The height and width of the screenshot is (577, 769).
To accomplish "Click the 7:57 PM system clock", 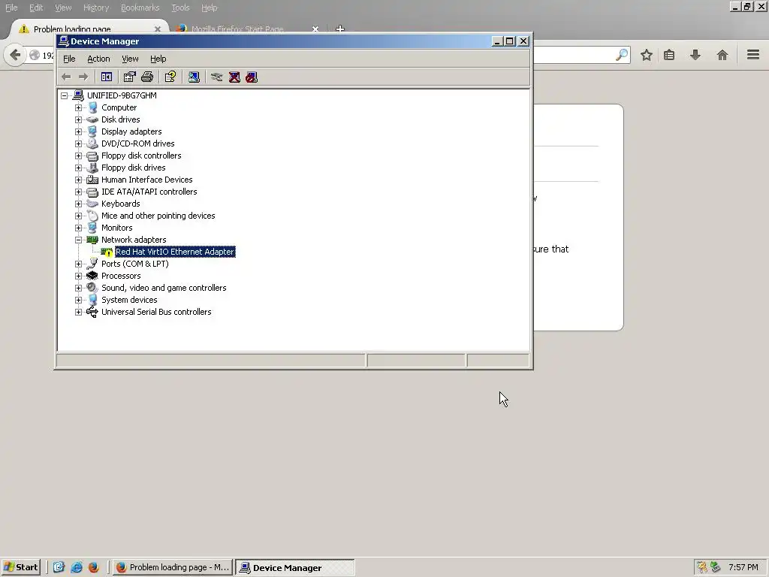I will click(743, 567).
